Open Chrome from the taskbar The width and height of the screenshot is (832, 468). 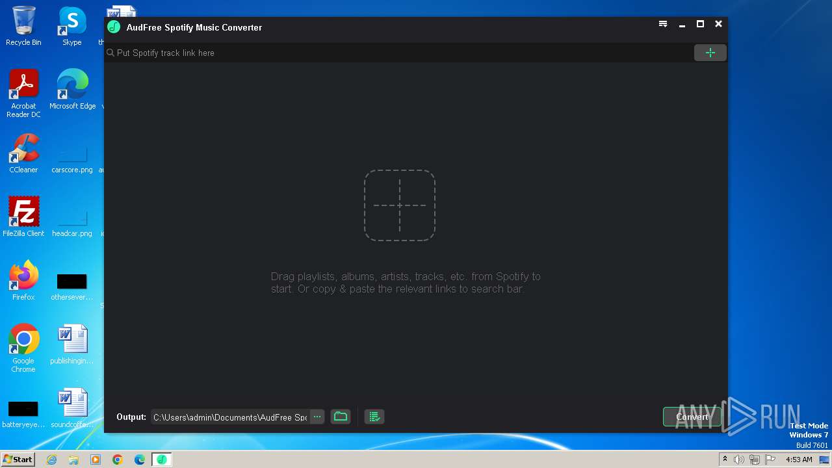pyautogui.click(x=118, y=460)
